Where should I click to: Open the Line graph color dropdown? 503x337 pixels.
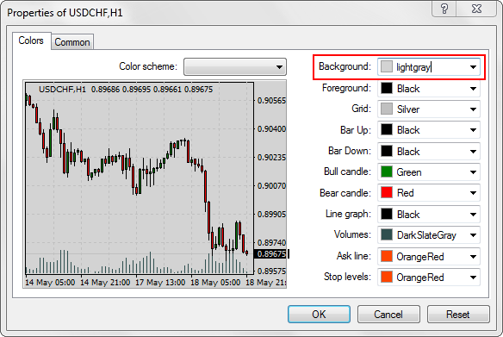429,214
